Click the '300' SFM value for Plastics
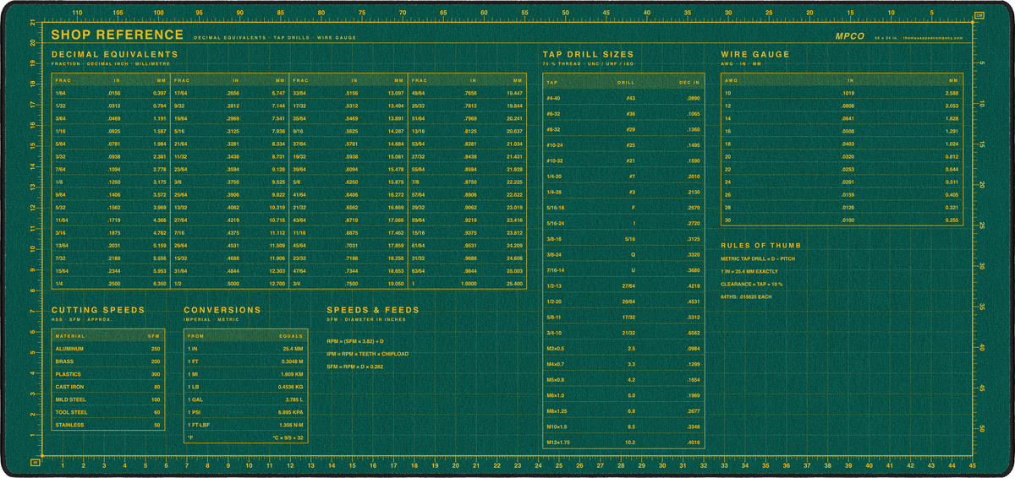The width and height of the screenshot is (1015, 478). (156, 373)
